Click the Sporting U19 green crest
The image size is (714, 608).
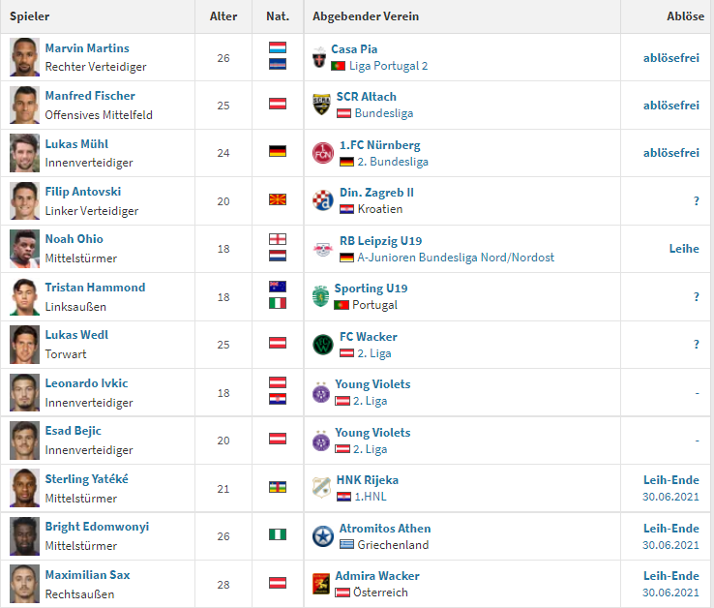[320, 296]
